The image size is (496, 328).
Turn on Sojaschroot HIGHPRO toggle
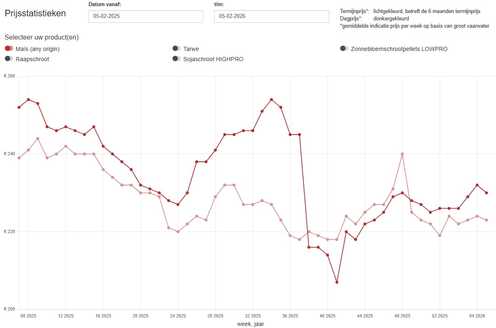[177, 59]
